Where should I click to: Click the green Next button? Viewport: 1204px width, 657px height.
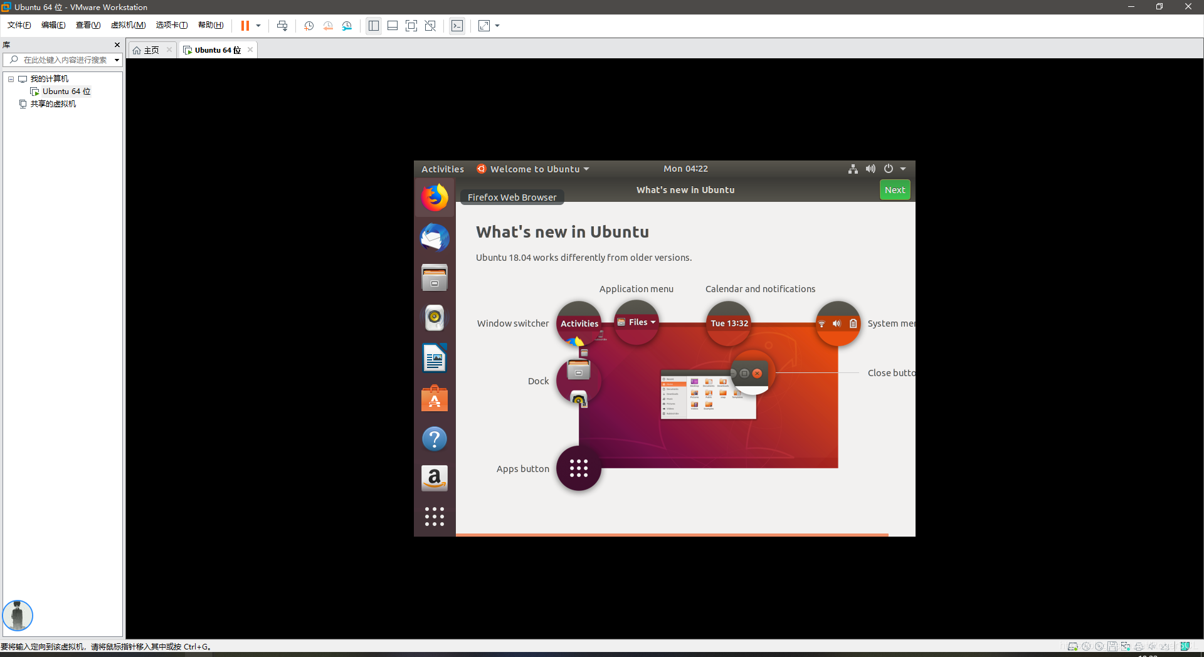[895, 190]
